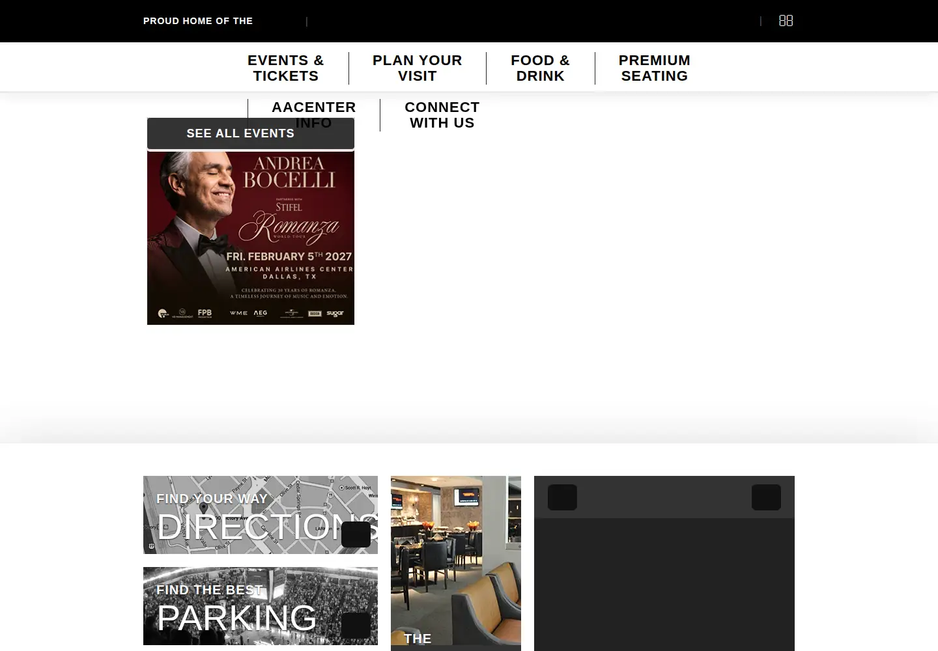
Task: Click the DIRECTIONS heading on the map tile
Action: [267, 527]
